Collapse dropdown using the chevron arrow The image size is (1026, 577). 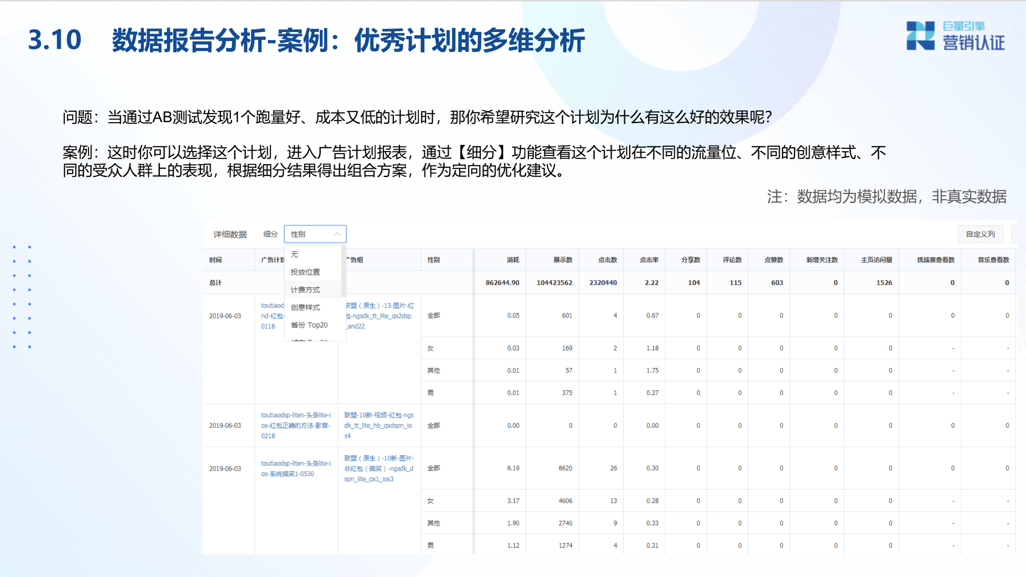coord(336,234)
